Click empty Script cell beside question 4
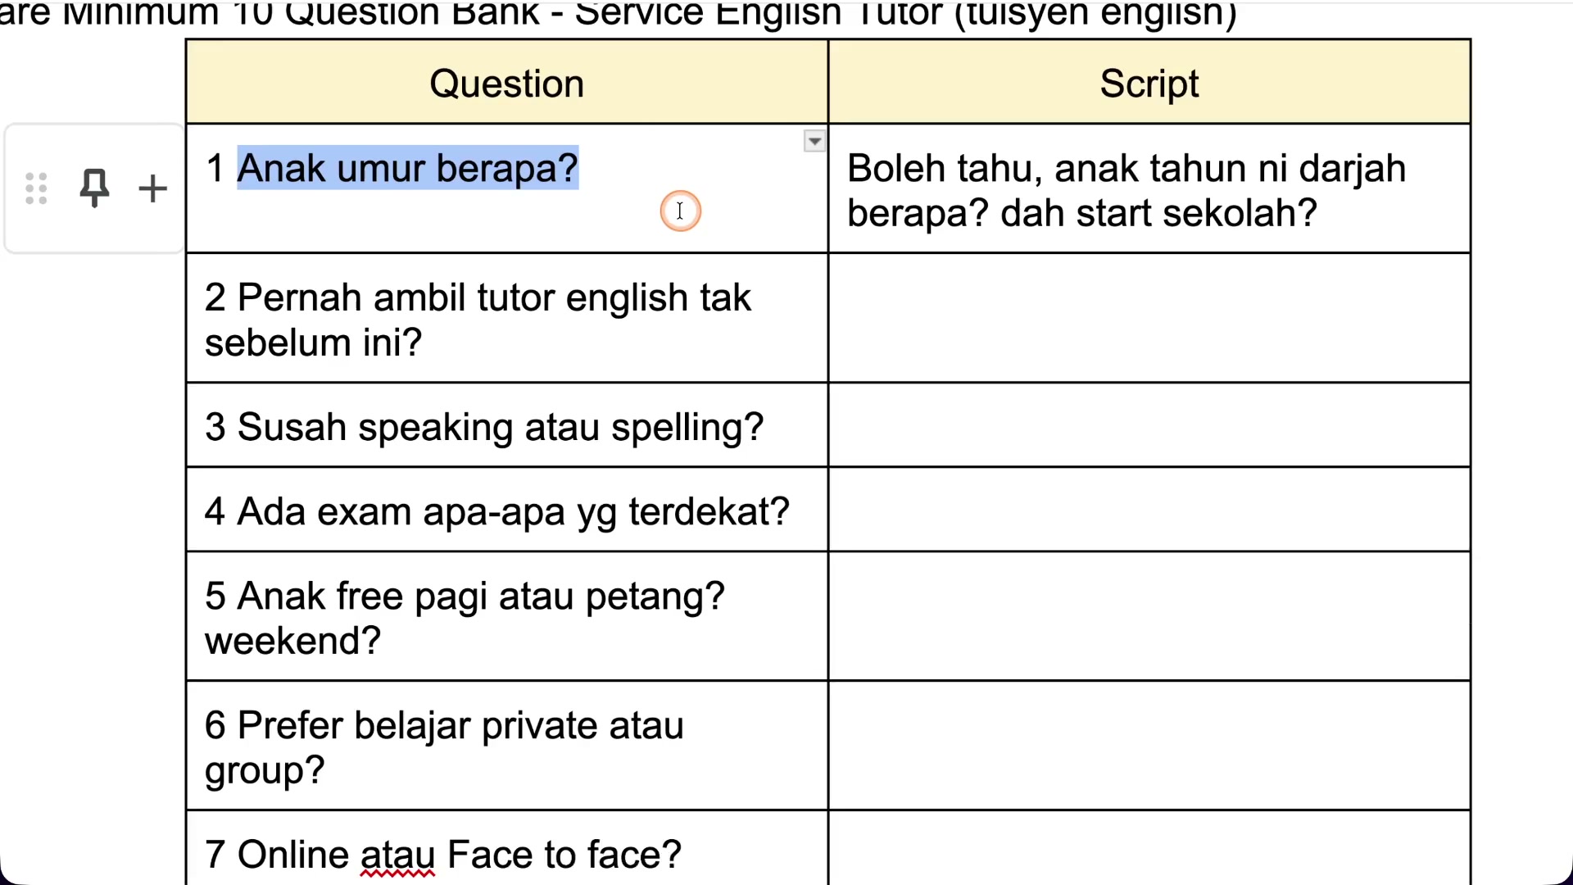 coord(1149,510)
